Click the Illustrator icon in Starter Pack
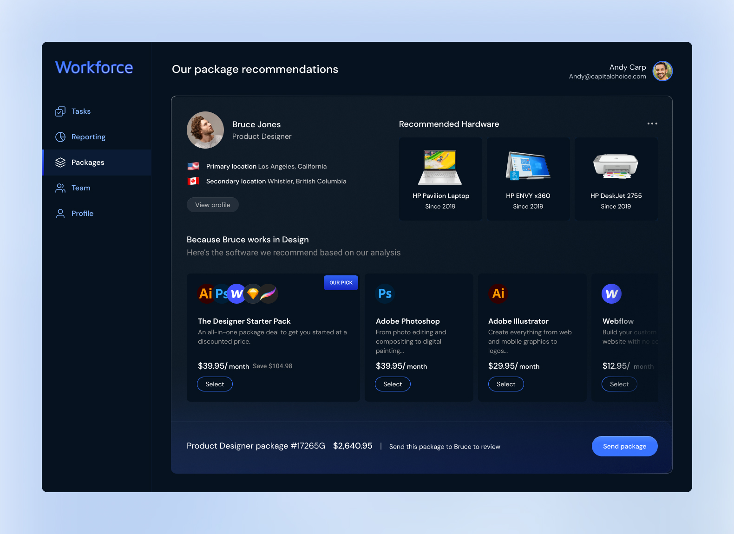The width and height of the screenshot is (734, 534). tap(204, 293)
